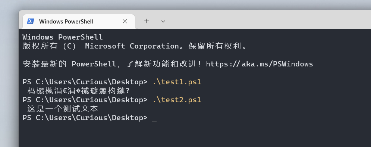Click the 这是一个测试文本 output line
371x147 pixels.
[63, 109]
